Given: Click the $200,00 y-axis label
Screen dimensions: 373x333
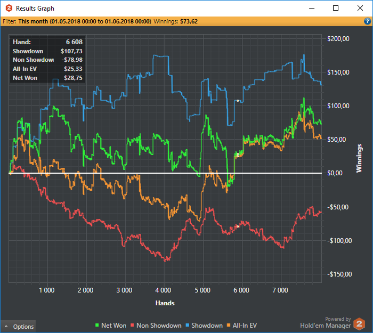Looking at the screenshot, I should 338,39.
